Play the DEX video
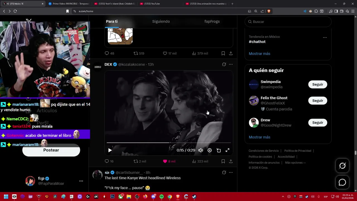 pos(110,150)
